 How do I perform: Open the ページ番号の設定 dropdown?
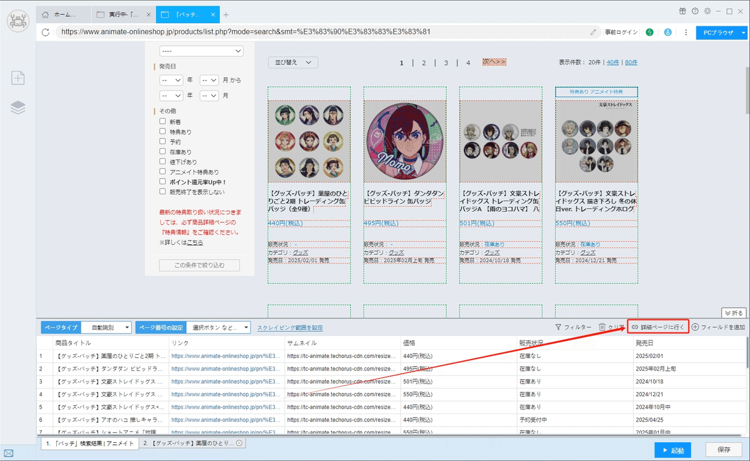click(x=218, y=327)
